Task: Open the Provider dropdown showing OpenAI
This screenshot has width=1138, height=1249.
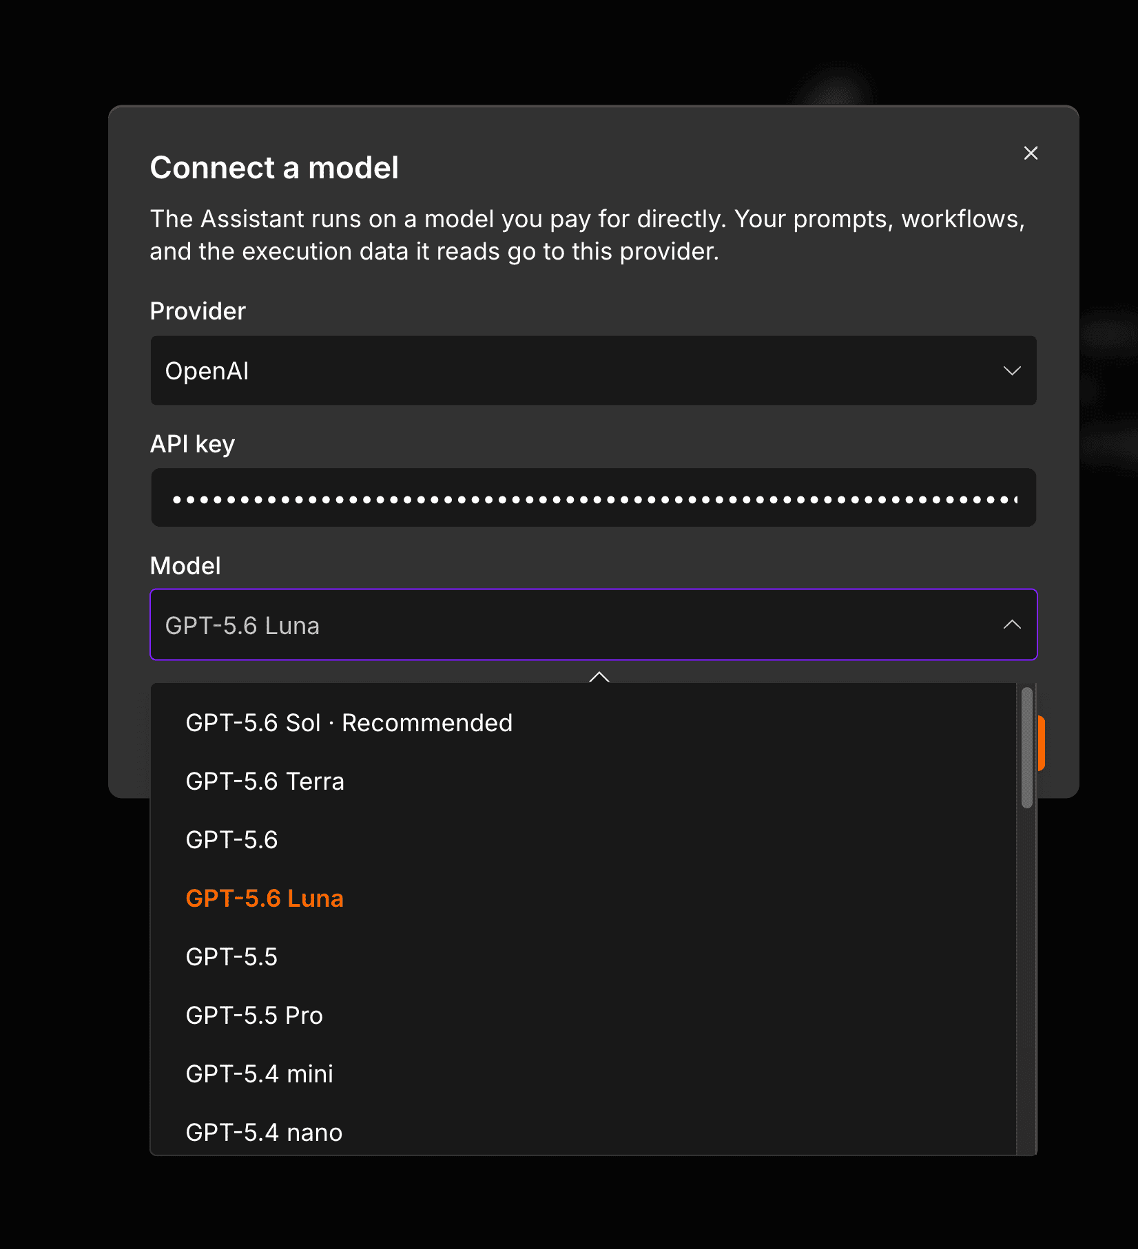Action: pyautogui.click(x=594, y=370)
